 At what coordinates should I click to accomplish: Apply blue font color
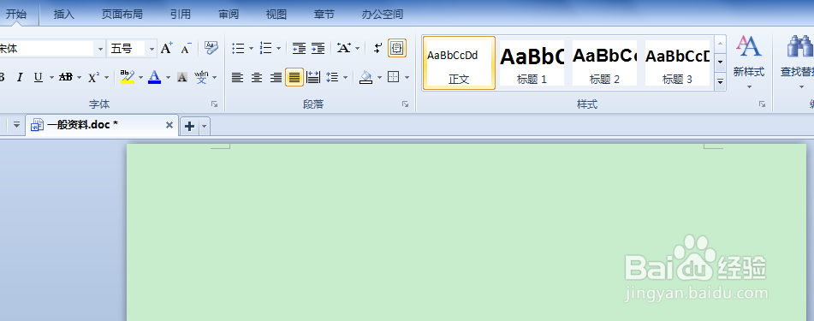[x=154, y=77]
